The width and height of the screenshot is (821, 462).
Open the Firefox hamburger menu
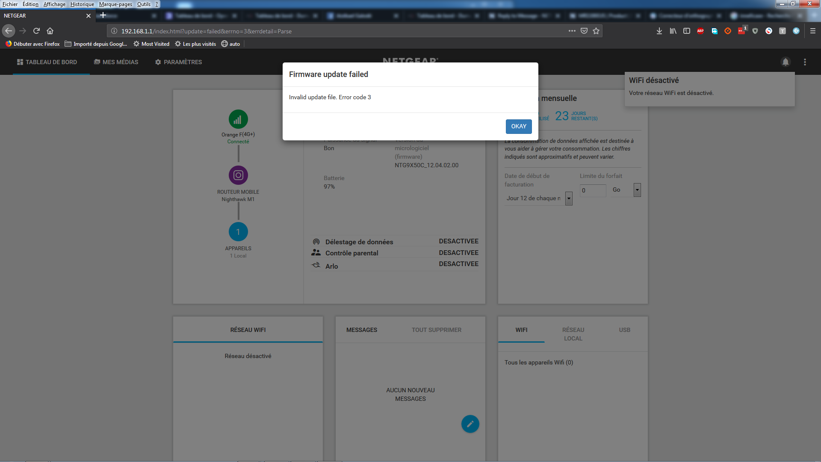813,31
